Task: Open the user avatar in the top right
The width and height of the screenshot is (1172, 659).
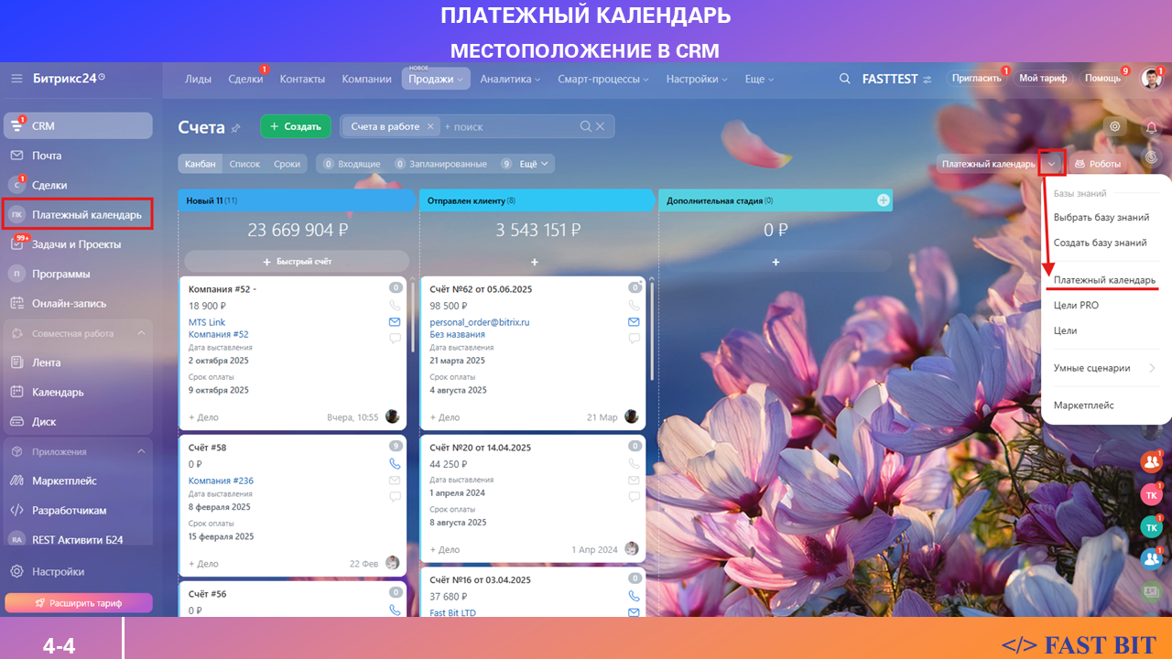Action: [1151, 79]
